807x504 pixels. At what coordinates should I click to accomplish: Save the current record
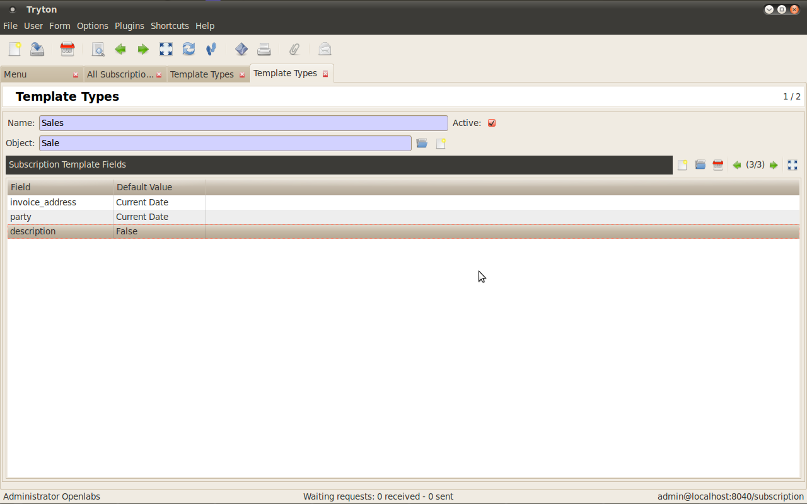point(37,49)
